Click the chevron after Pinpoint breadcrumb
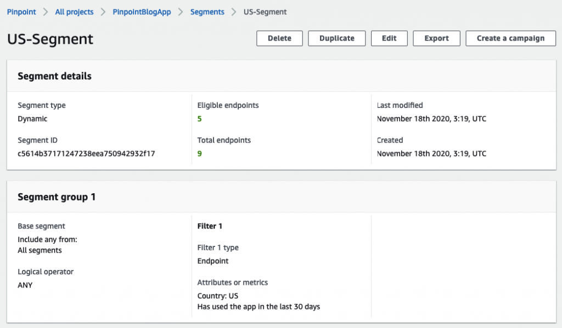The image size is (562, 328). coord(46,11)
